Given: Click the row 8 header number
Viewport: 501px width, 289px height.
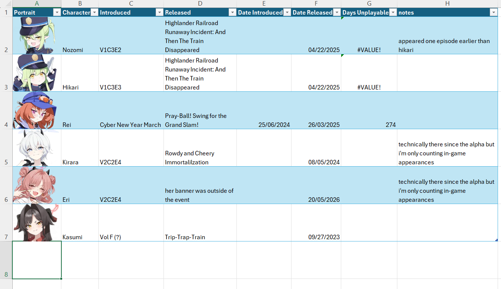Looking at the screenshot, I should [6, 260].
